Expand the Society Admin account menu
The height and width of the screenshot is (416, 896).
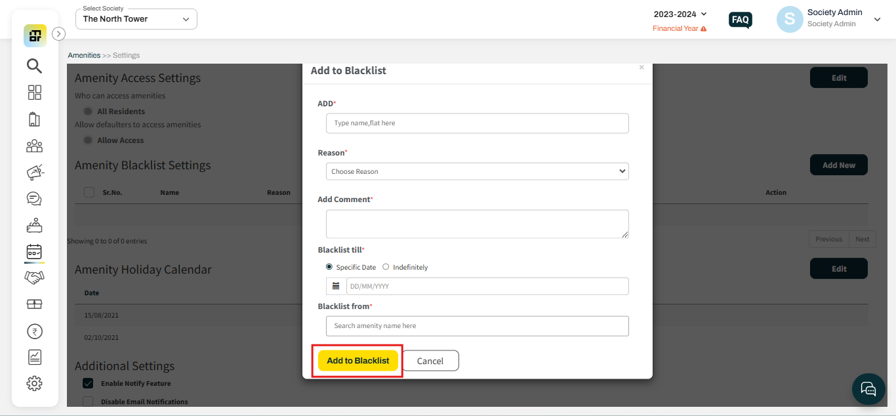877,20
